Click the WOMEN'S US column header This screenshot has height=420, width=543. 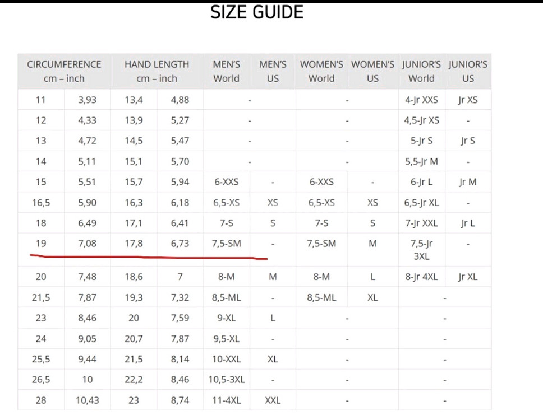click(x=372, y=72)
